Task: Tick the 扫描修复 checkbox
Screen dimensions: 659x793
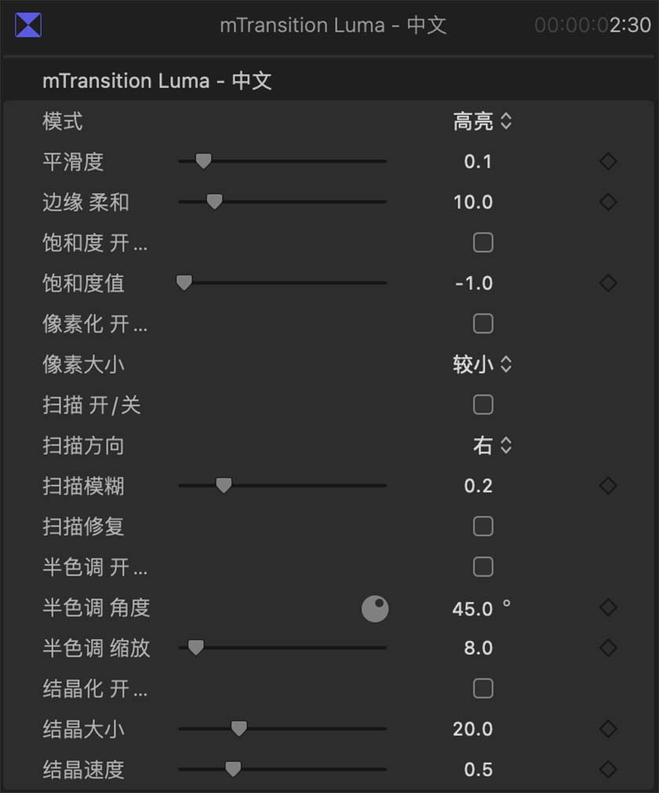Action: tap(483, 526)
